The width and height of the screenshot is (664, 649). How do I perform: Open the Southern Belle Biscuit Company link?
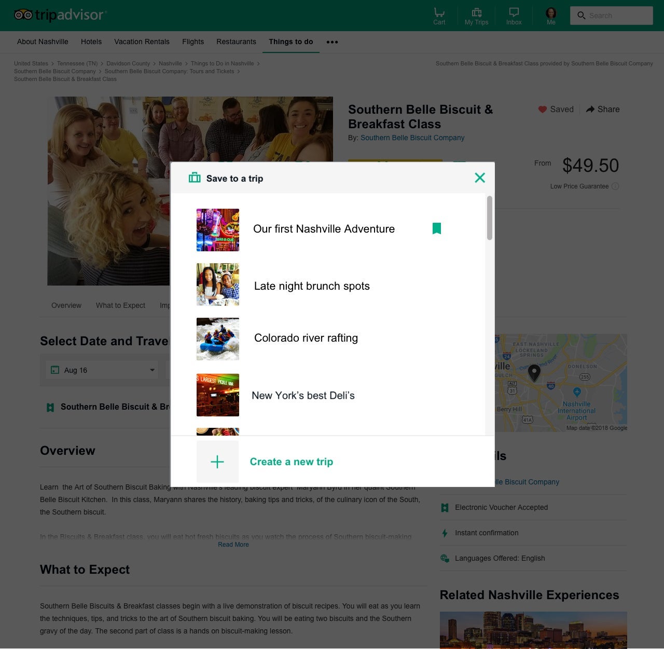click(x=412, y=138)
